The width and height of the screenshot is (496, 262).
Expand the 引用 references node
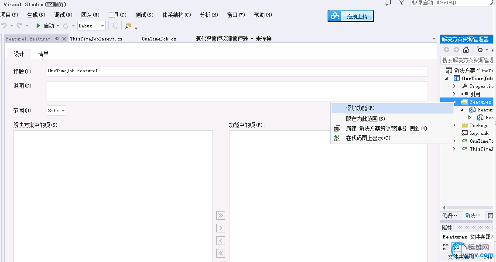454,94
